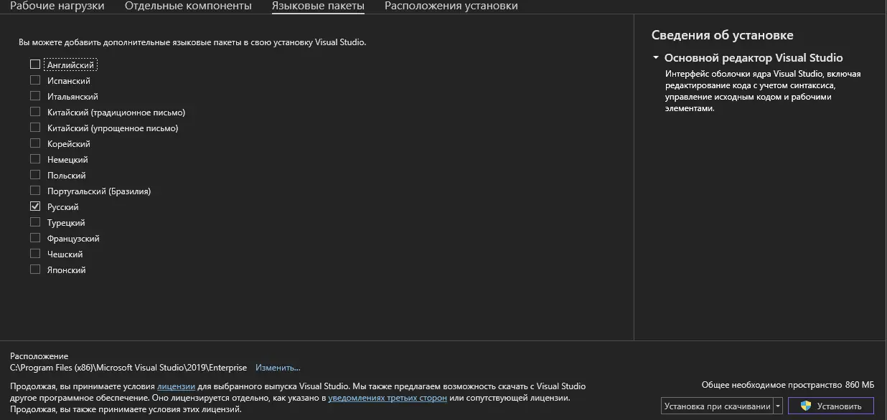Image resolution: width=887 pixels, height=420 pixels.
Task: Enable the Французский language pack
Action: click(35, 238)
